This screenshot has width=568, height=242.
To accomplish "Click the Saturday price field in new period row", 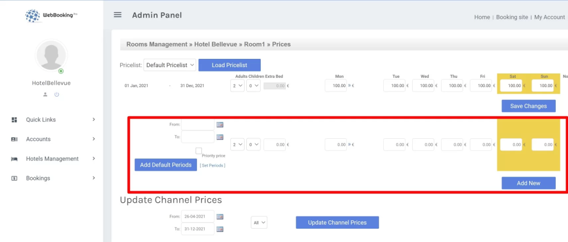I will 511,145.
